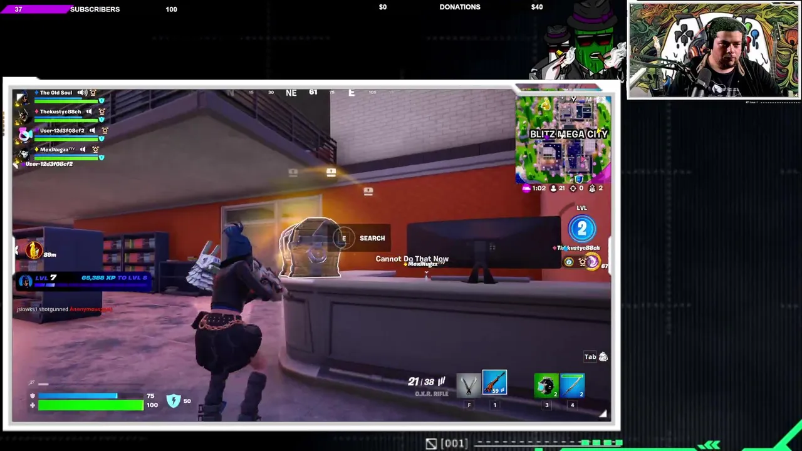Viewport: 802px width, 451px height.
Task: Click the medal icon in User-12d3f08cf2's squad row
Action: [105, 131]
